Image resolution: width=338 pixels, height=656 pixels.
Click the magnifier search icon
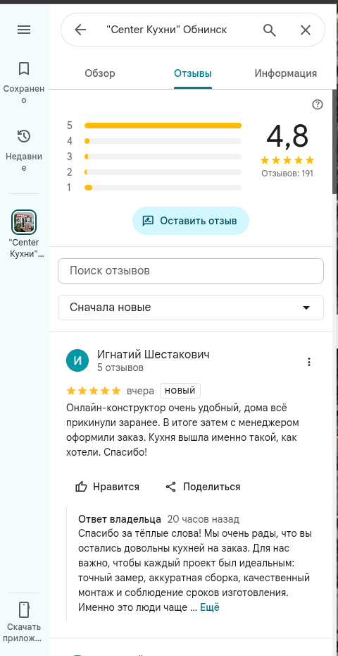tap(270, 30)
